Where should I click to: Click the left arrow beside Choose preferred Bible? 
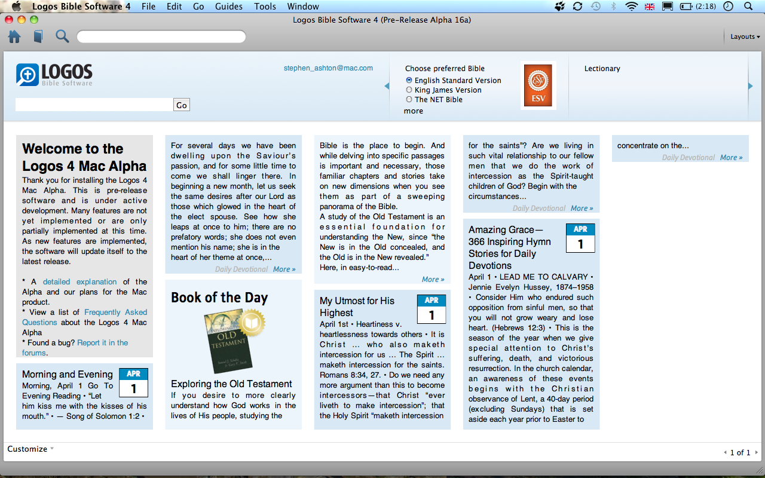pos(387,87)
